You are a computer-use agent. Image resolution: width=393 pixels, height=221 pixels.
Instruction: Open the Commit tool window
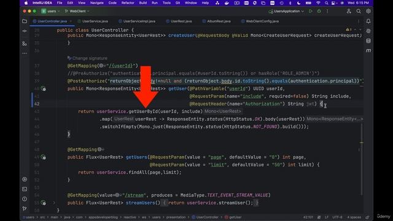[x=25, y=31]
